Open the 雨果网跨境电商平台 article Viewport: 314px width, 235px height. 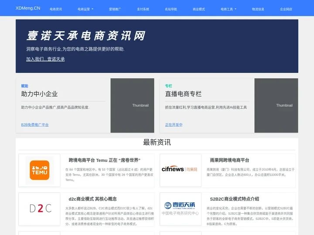(x=229, y=160)
